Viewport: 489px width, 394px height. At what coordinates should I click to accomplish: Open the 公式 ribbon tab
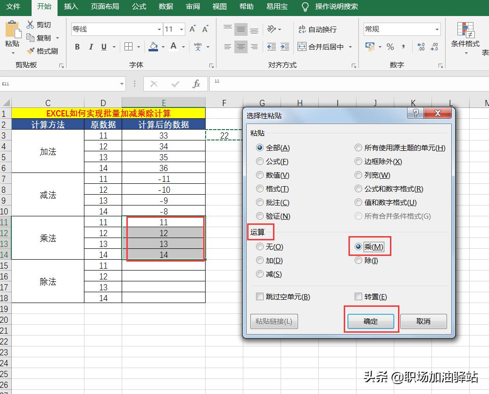coord(139,7)
